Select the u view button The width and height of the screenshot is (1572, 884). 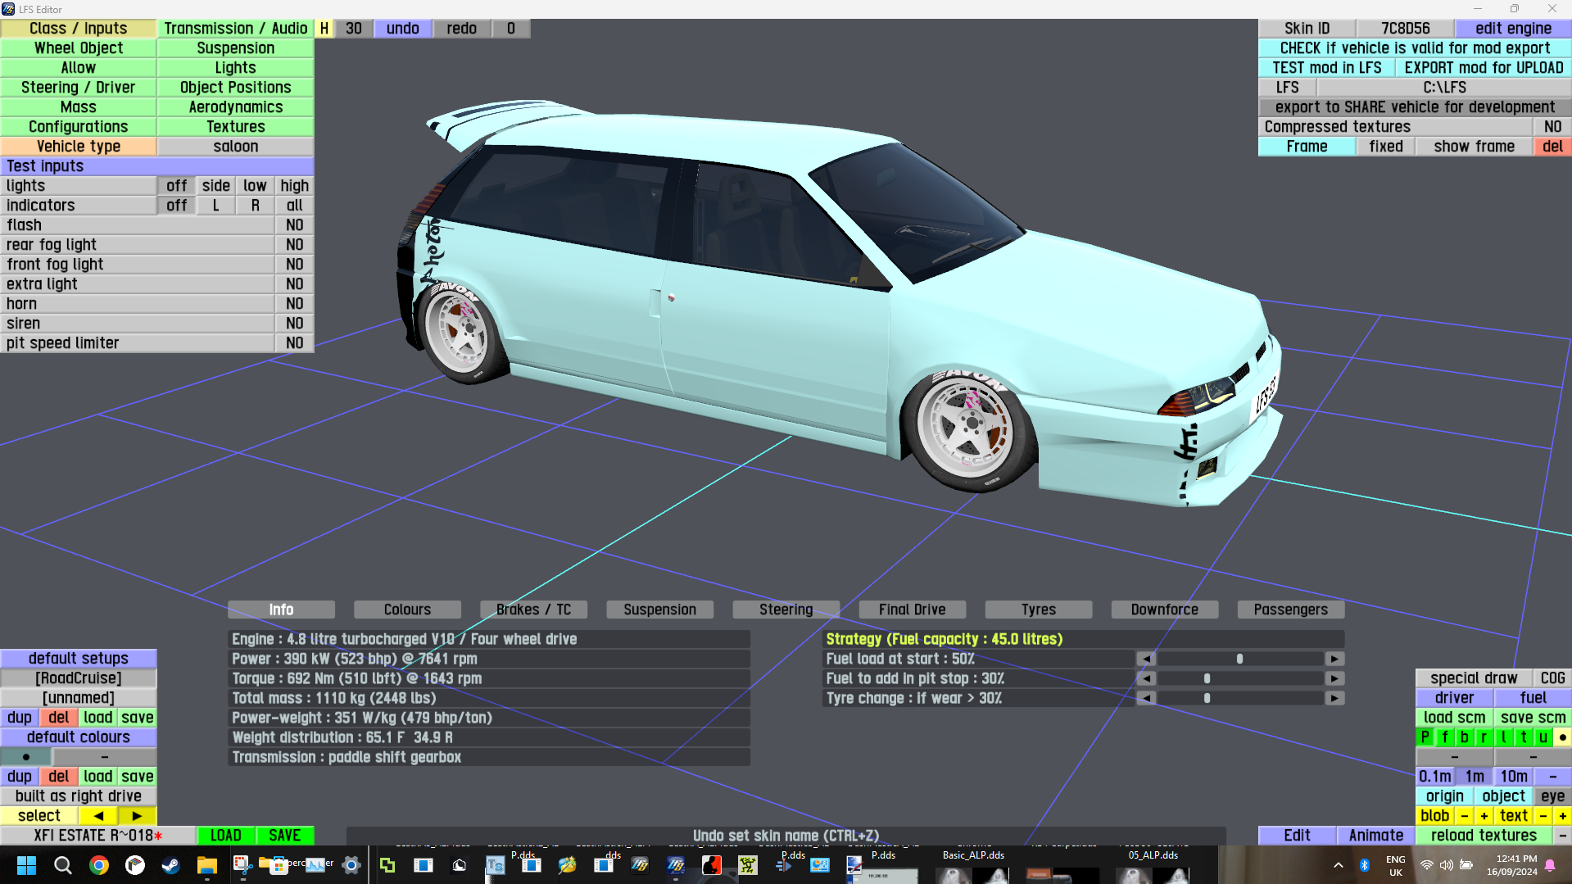coord(1543,737)
